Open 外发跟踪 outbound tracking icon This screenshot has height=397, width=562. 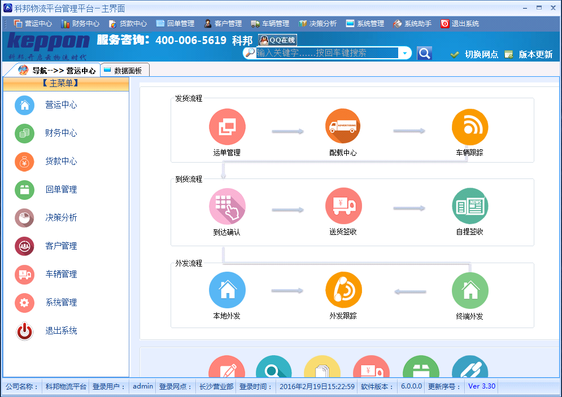(x=343, y=290)
